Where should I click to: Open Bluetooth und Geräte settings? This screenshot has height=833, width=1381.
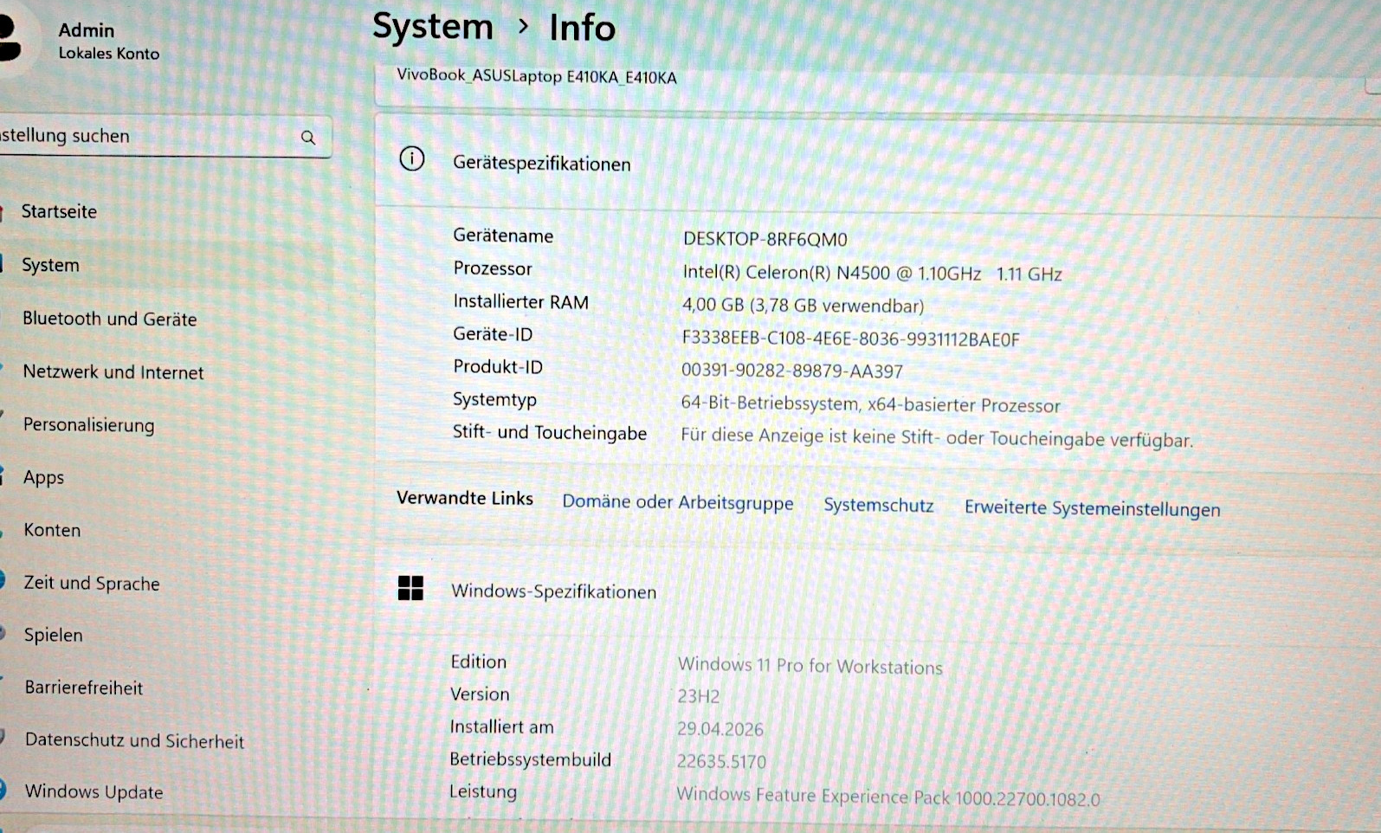click(x=110, y=319)
